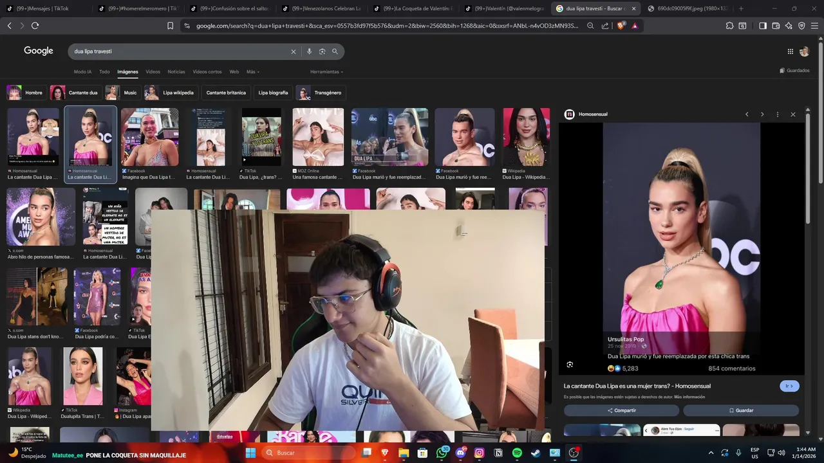824x463 pixels.
Task: Switch to Modo IA tab
Action: (82, 71)
